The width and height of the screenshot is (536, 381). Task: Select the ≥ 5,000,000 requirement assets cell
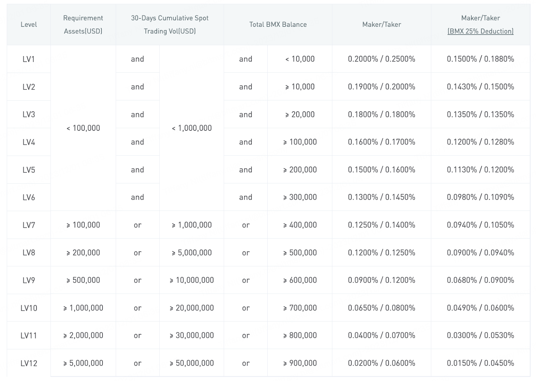[83, 363]
